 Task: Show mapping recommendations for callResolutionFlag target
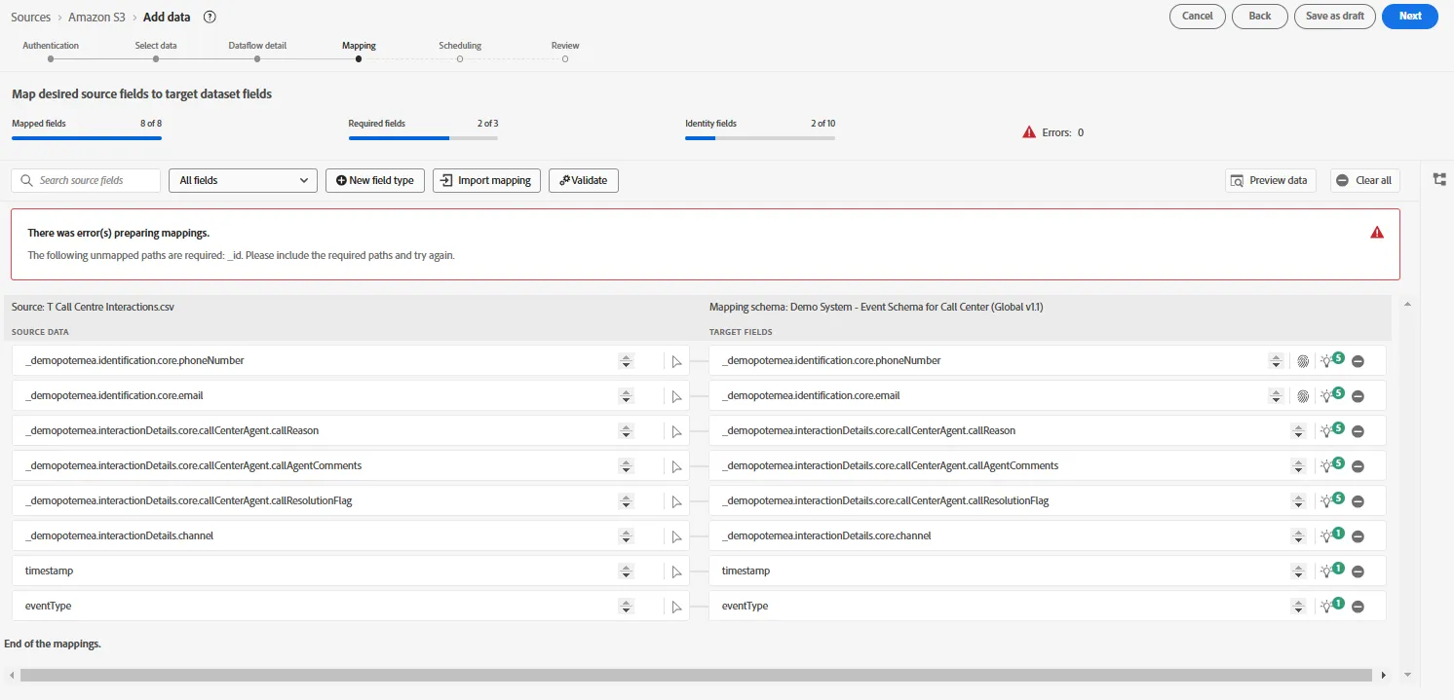point(1331,500)
